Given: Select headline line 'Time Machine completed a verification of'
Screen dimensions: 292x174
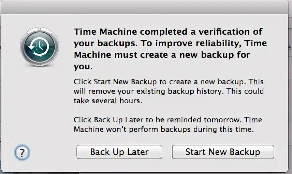Looking at the screenshot, I should 168,32.
